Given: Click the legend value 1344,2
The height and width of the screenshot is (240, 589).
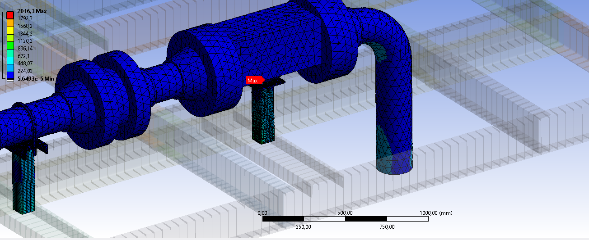Looking at the screenshot, I should (x=25, y=33).
